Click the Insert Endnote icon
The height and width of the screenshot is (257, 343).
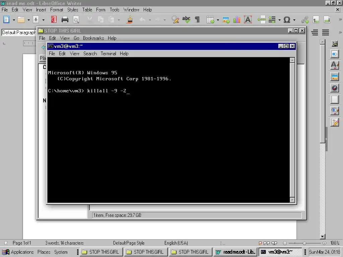coord(327,20)
